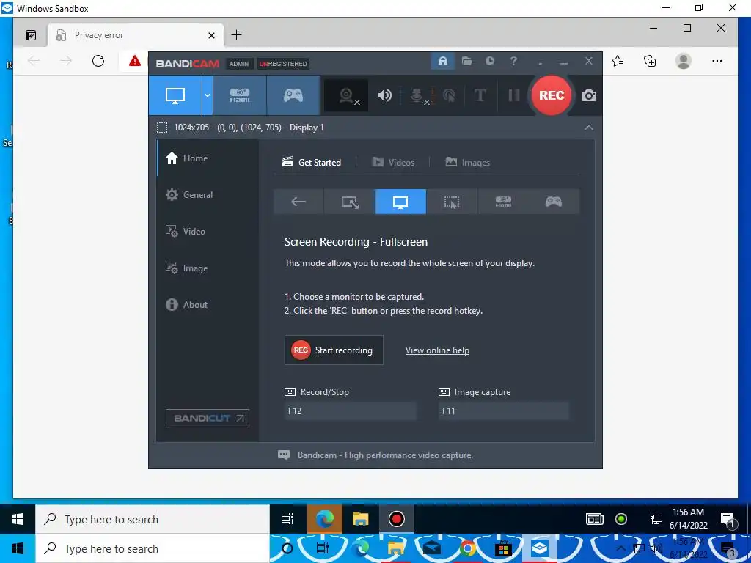Click the pause recording button

[514, 95]
